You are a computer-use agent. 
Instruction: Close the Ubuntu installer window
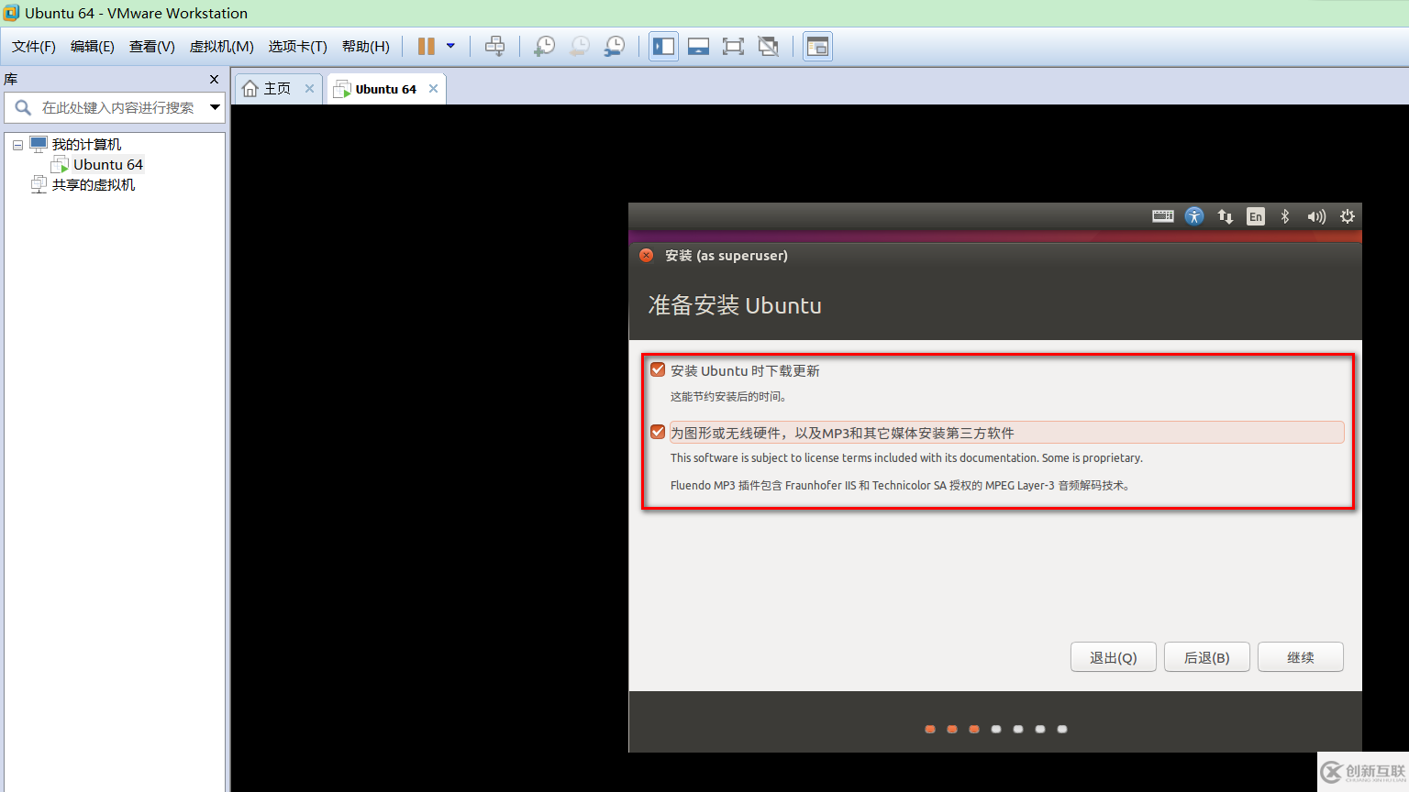tap(646, 255)
